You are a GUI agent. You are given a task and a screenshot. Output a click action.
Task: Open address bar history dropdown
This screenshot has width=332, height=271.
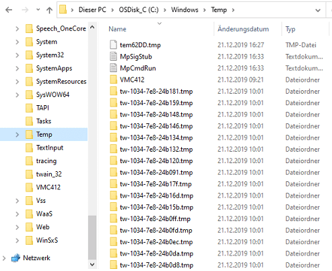coord(318,10)
